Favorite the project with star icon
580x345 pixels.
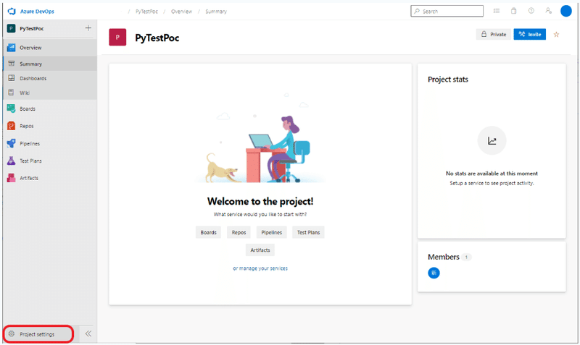[x=556, y=34]
